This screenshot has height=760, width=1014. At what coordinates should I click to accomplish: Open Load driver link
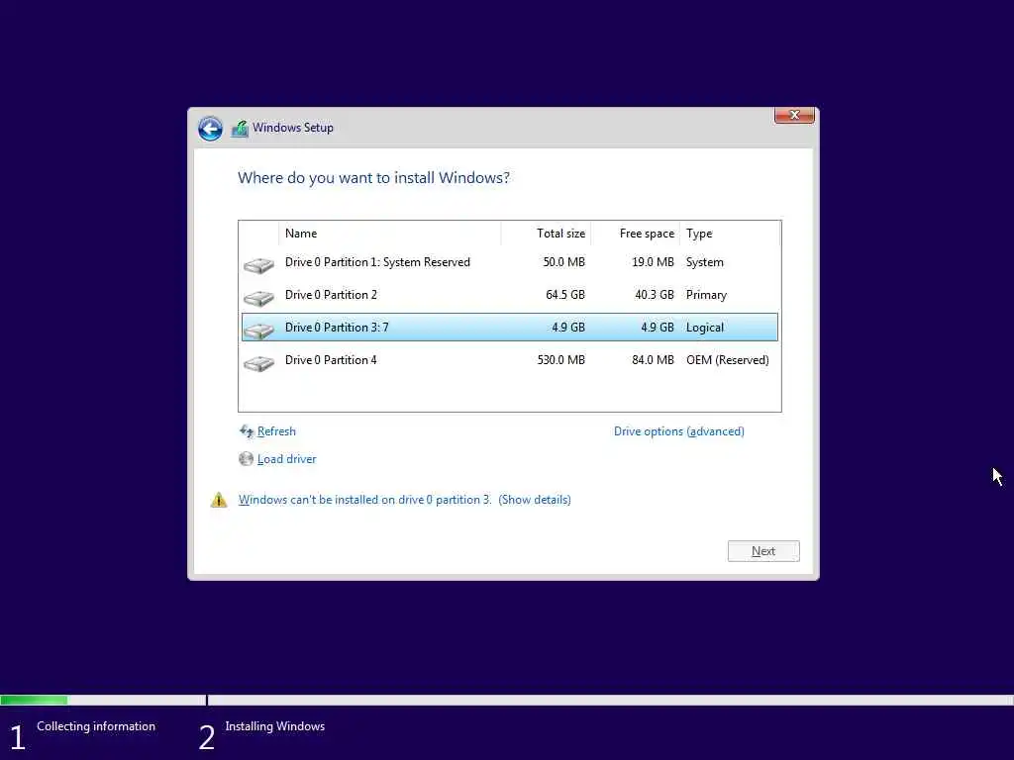(286, 459)
